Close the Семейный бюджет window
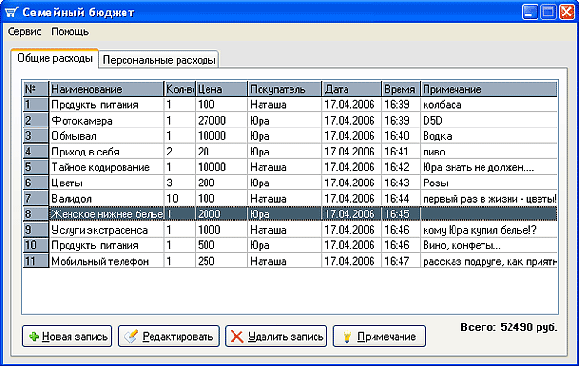This screenshot has height=366, width=579. click(566, 13)
